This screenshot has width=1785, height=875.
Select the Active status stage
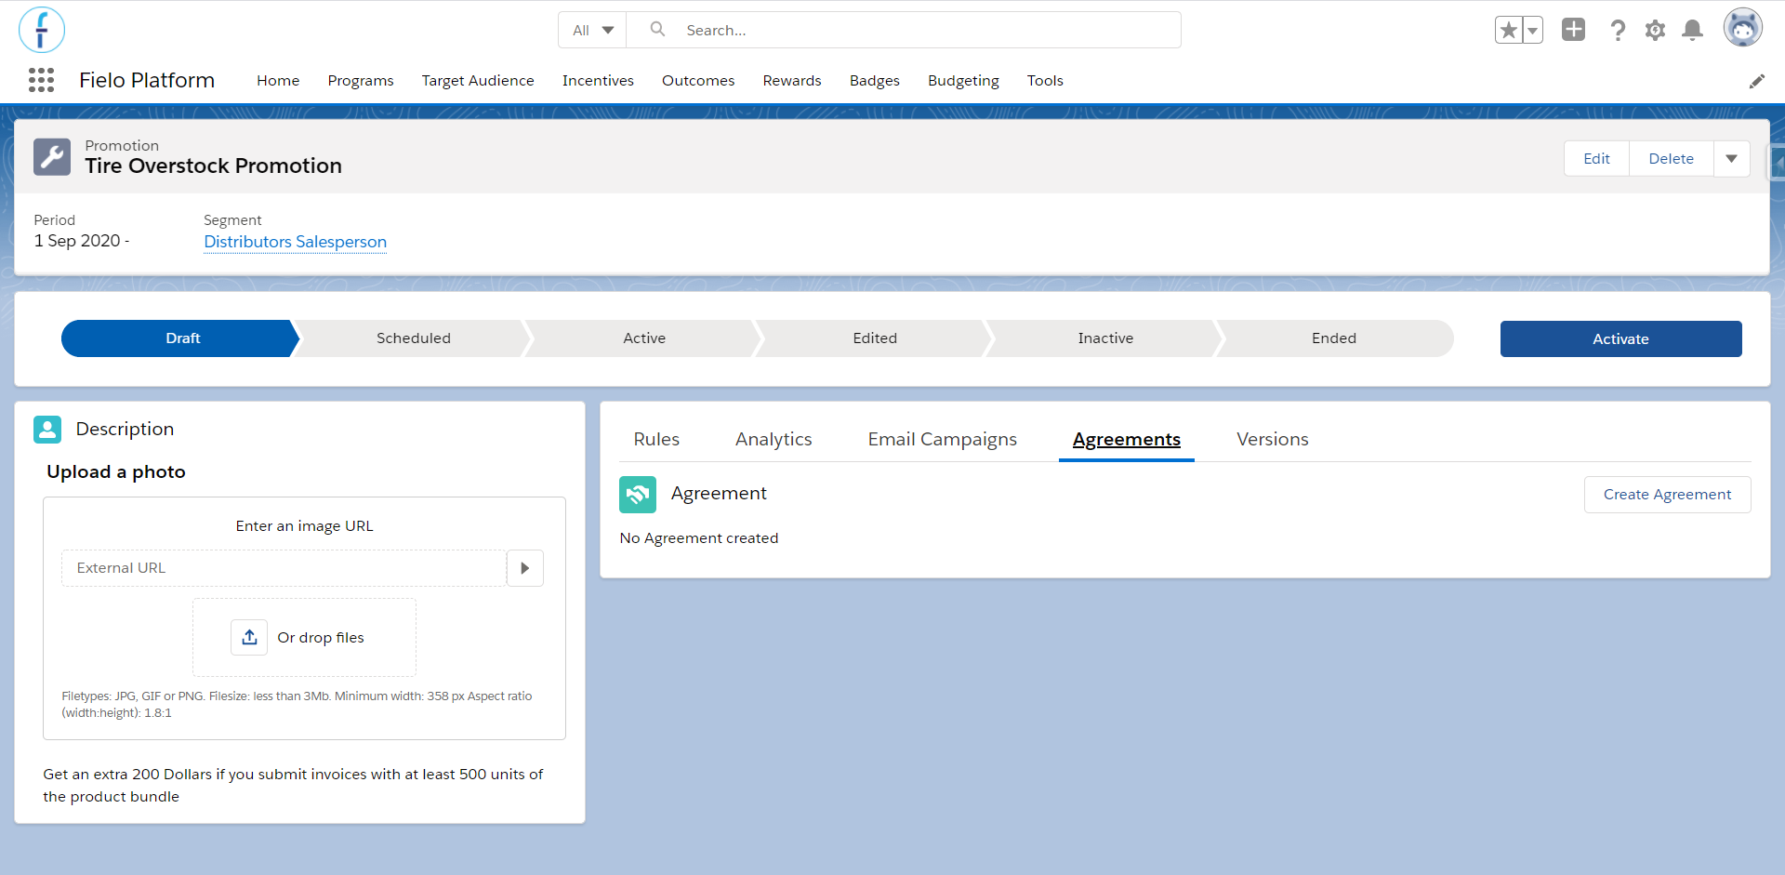[644, 338]
